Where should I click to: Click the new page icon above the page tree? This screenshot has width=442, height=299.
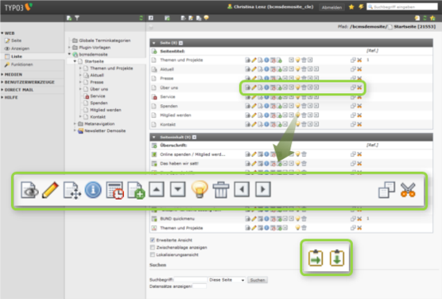69,18
